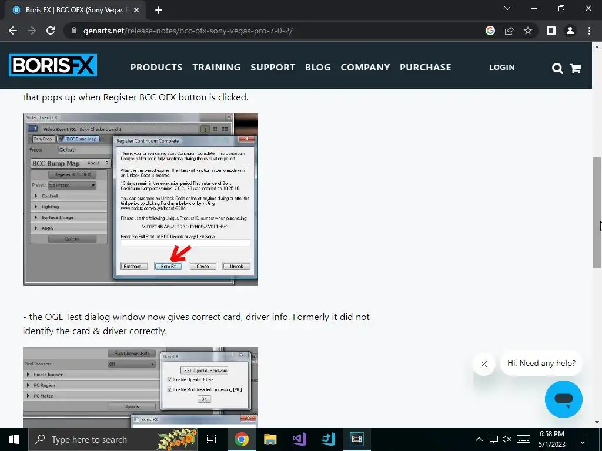Viewport: 602px width, 451px height.
Task: Open Visual Studio from the taskbar
Action: click(299, 439)
